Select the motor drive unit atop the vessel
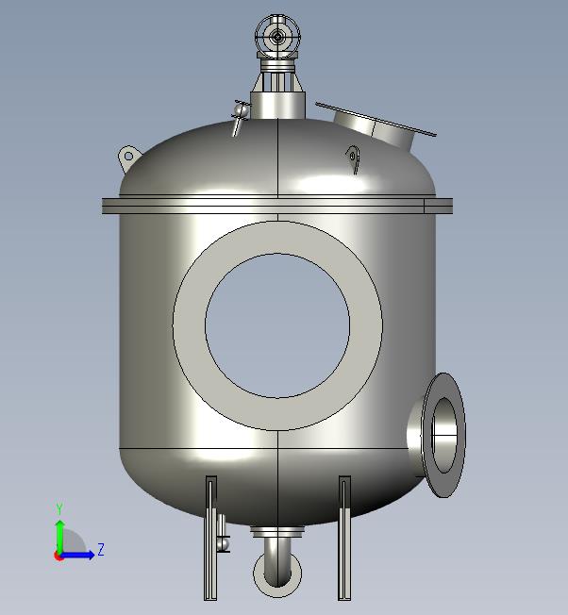The image size is (568, 615). 277,38
